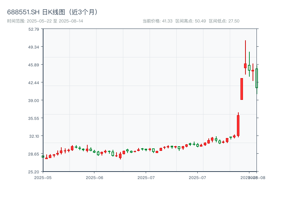Click the 区间低点: 27.50 label

tap(224, 21)
